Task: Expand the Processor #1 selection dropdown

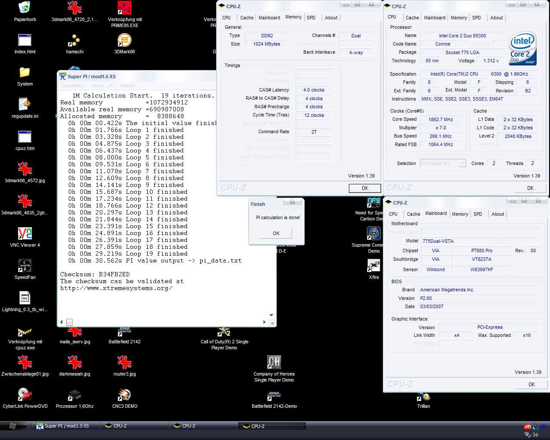Action: 462,163
